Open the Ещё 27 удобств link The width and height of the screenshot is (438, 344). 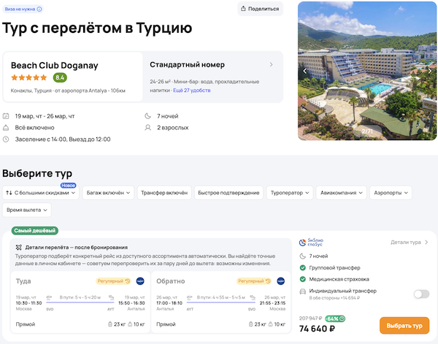point(192,90)
